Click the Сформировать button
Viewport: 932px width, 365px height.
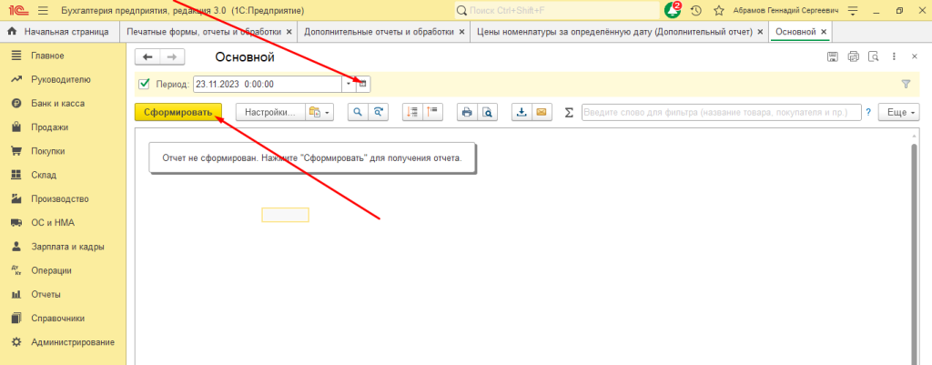pos(177,113)
